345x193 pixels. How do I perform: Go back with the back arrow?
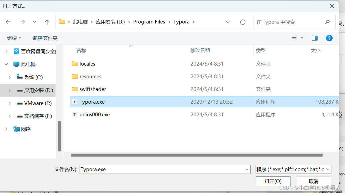click(x=8, y=22)
